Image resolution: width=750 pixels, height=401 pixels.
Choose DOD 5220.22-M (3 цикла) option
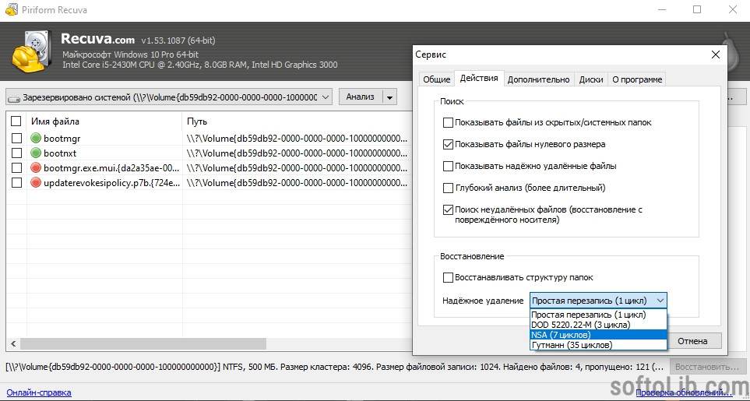point(598,325)
